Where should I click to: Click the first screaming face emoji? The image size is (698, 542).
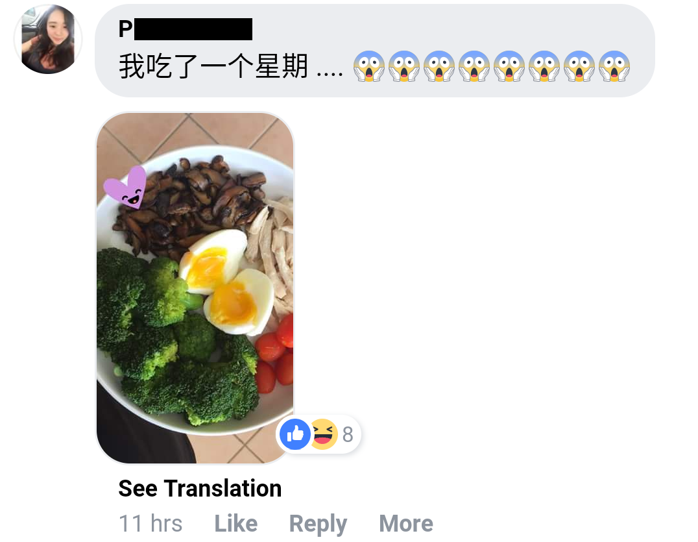click(x=368, y=66)
